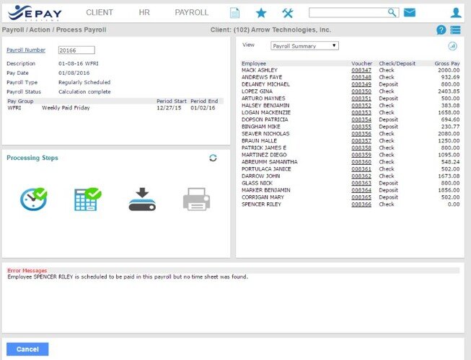
Task: Open voucher 008347 for Mack Ashley
Action: coord(361,70)
